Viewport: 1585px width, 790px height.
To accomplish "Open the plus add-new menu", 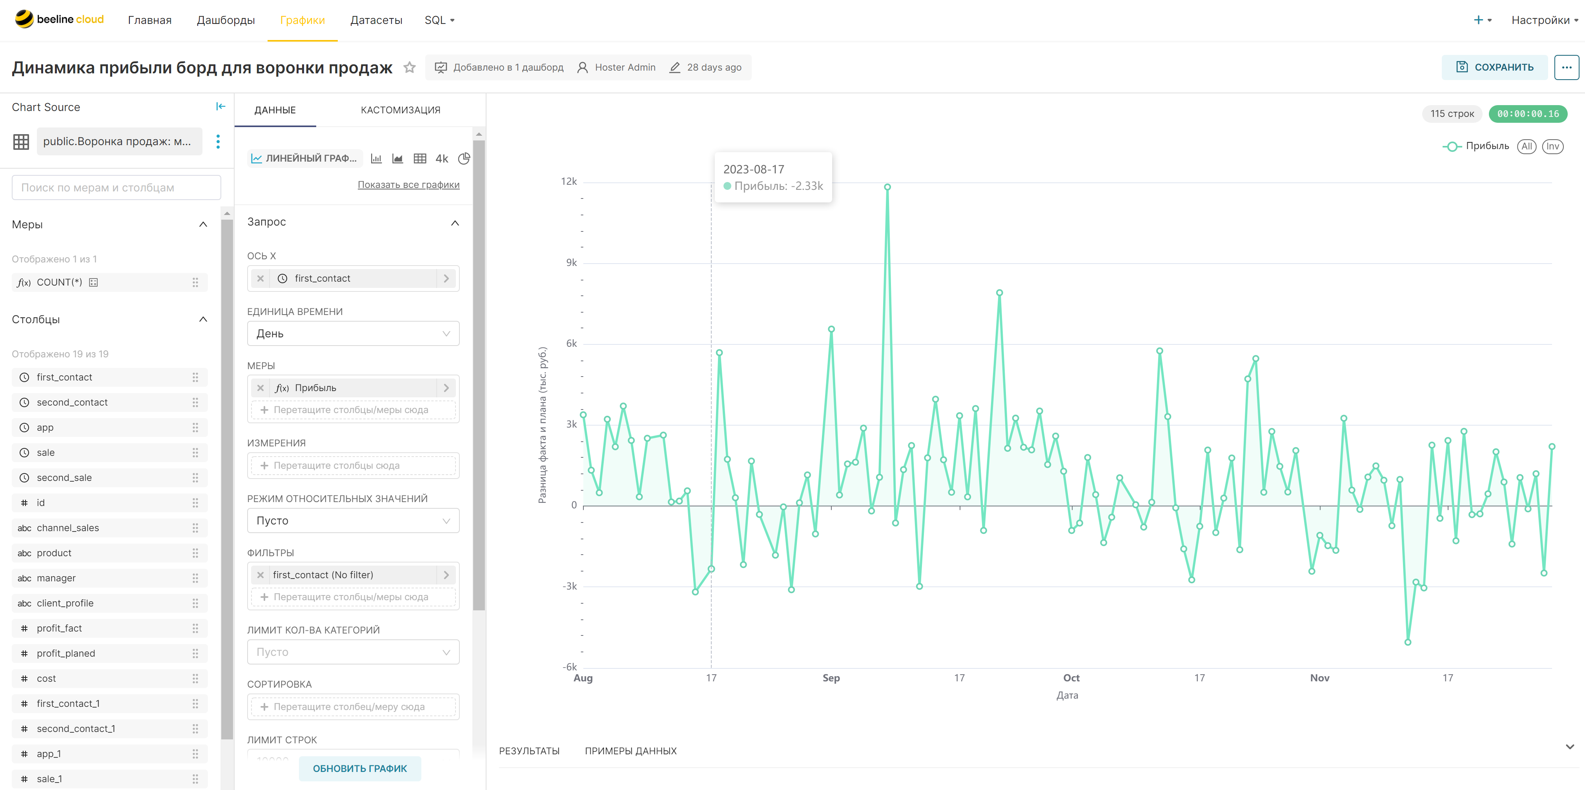I will (1482, 20).
